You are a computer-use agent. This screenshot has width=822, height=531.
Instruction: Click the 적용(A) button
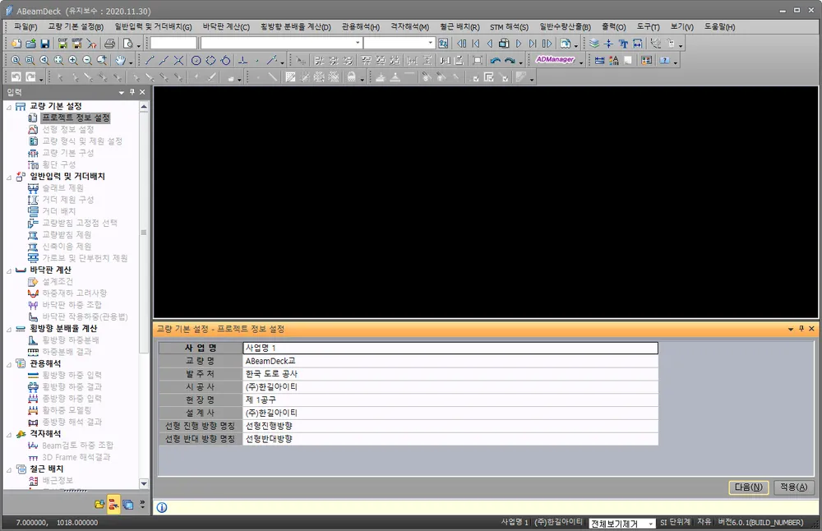(794, 487)
